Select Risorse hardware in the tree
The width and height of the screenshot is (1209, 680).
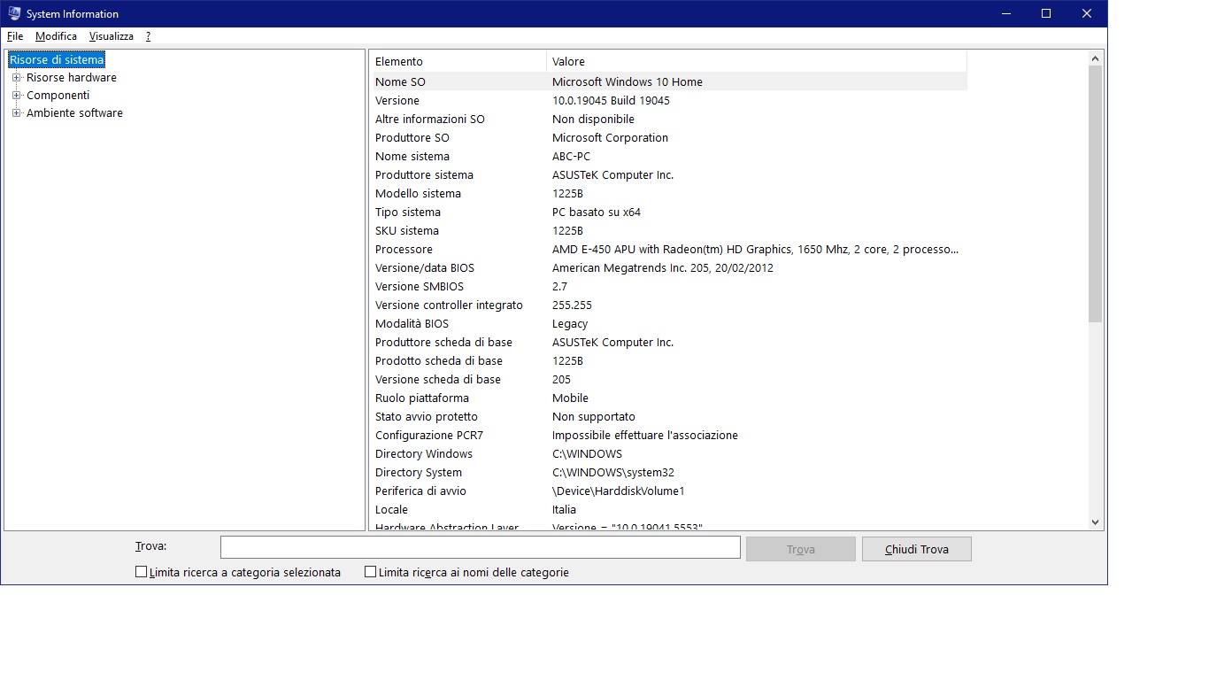click(72, 78)
